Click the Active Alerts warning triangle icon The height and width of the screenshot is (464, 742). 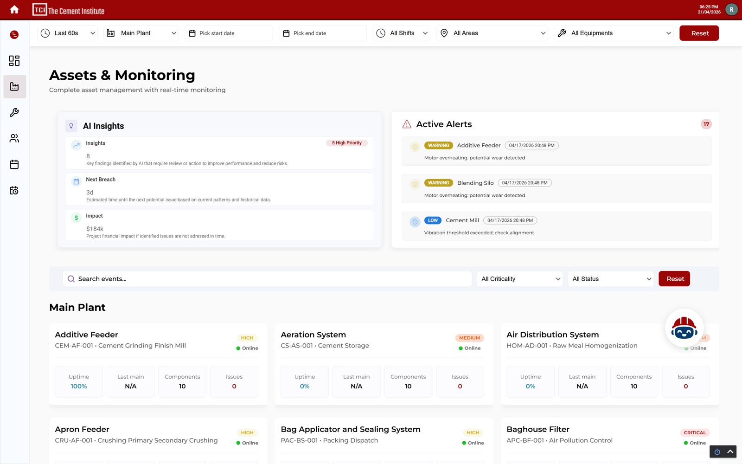coord(407,124)
